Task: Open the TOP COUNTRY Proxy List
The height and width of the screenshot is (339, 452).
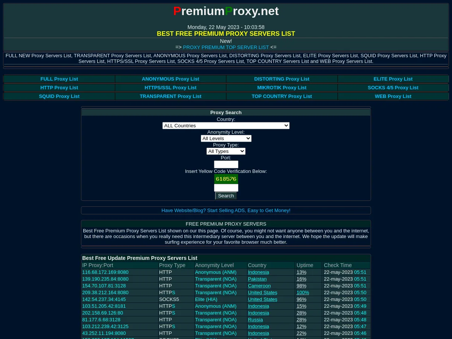Action: pyautogui.click(x=281, y=96)
